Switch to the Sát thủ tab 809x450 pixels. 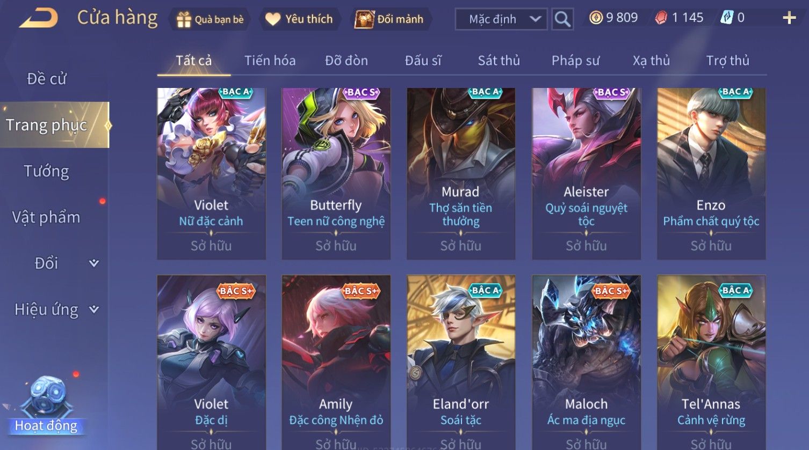pyautogui.click(x=499, y=61)
